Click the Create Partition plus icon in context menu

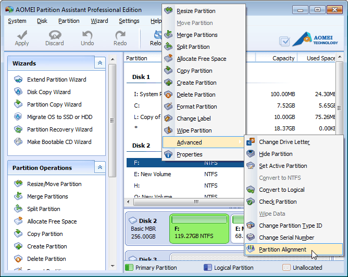(168, 82)
